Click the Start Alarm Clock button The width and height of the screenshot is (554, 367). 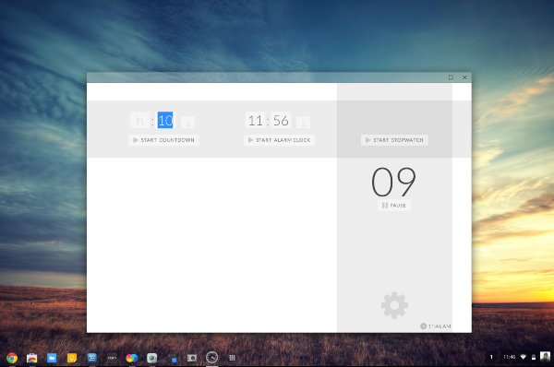point(279,140)
